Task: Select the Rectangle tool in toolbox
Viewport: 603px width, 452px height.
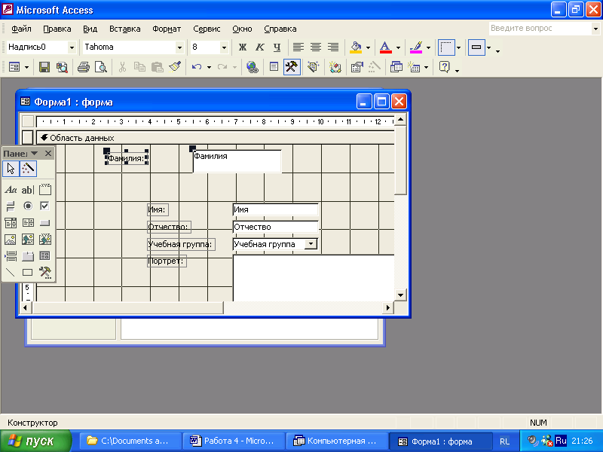Action: click(28, 273)
